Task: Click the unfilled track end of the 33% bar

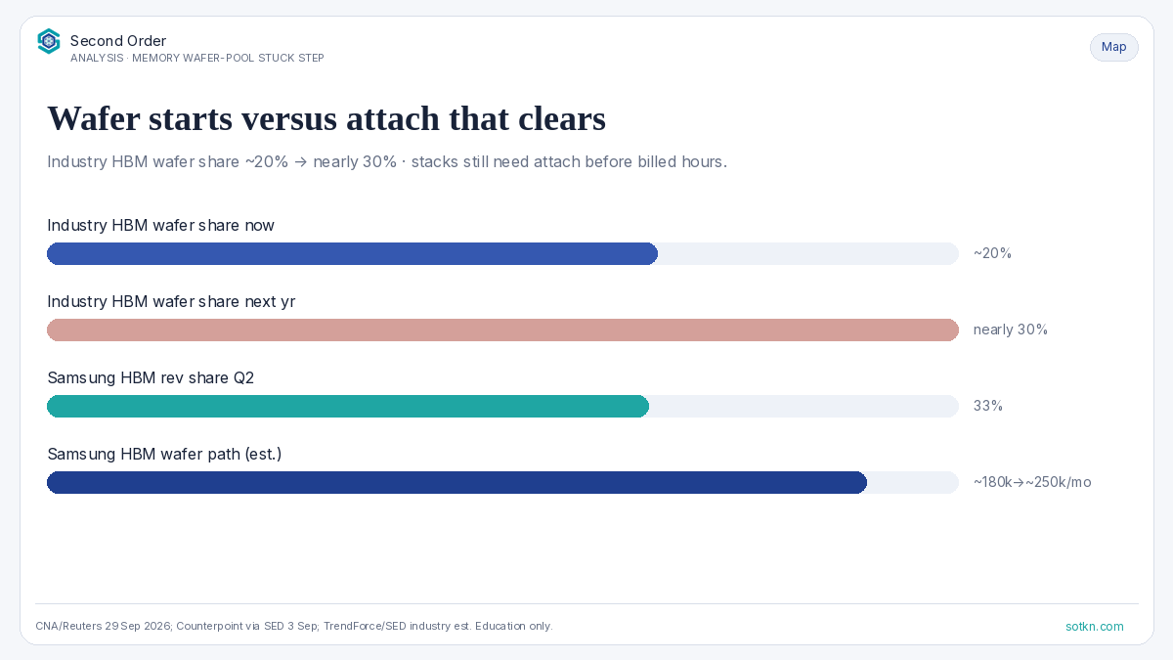Action: (804, 406)
